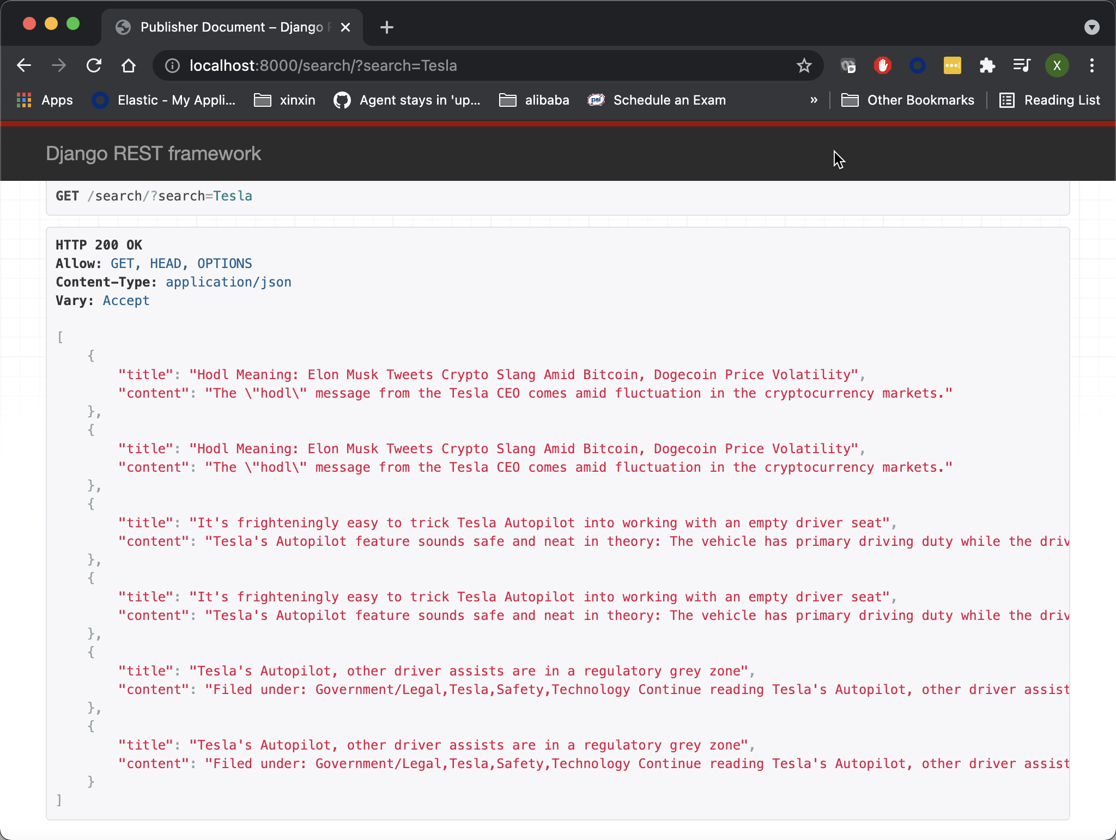
Task: Click the puzzle-piece extensions icon
Action: click(987, 65)
